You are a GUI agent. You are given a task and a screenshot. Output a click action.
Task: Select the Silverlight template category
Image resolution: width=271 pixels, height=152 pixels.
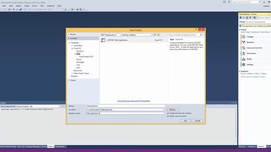click(x=80, y=62)
